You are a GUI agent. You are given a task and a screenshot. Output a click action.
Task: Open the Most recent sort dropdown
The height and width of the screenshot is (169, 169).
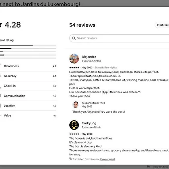click(x=162, y=25)
